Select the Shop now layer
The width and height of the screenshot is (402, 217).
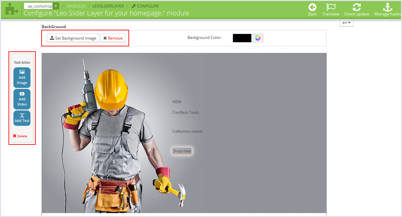pyautogui.click(x=182, y=151)
